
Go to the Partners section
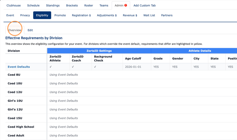point(167,15)
